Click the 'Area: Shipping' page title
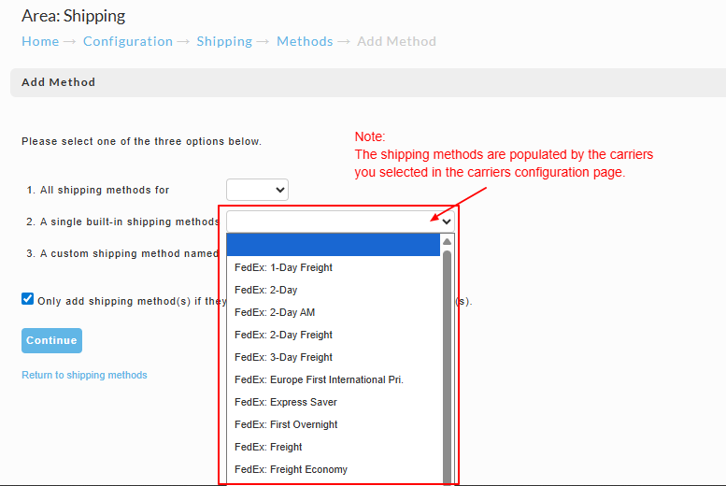This screenshot has width=726, height=486. click(x=73, y=16)
